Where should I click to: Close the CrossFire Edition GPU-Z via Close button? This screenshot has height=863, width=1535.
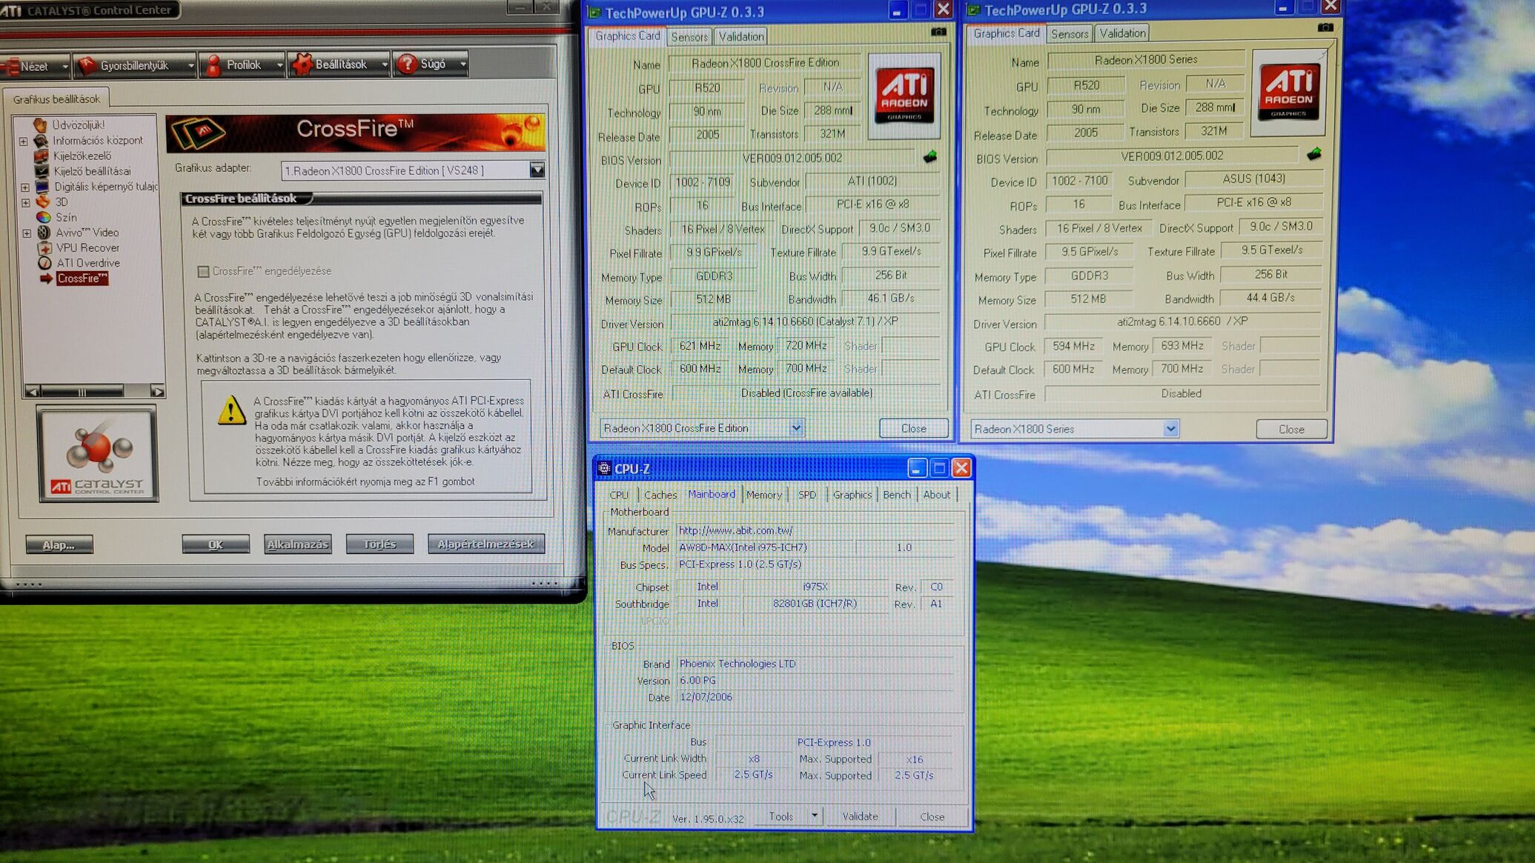point(913,428)
